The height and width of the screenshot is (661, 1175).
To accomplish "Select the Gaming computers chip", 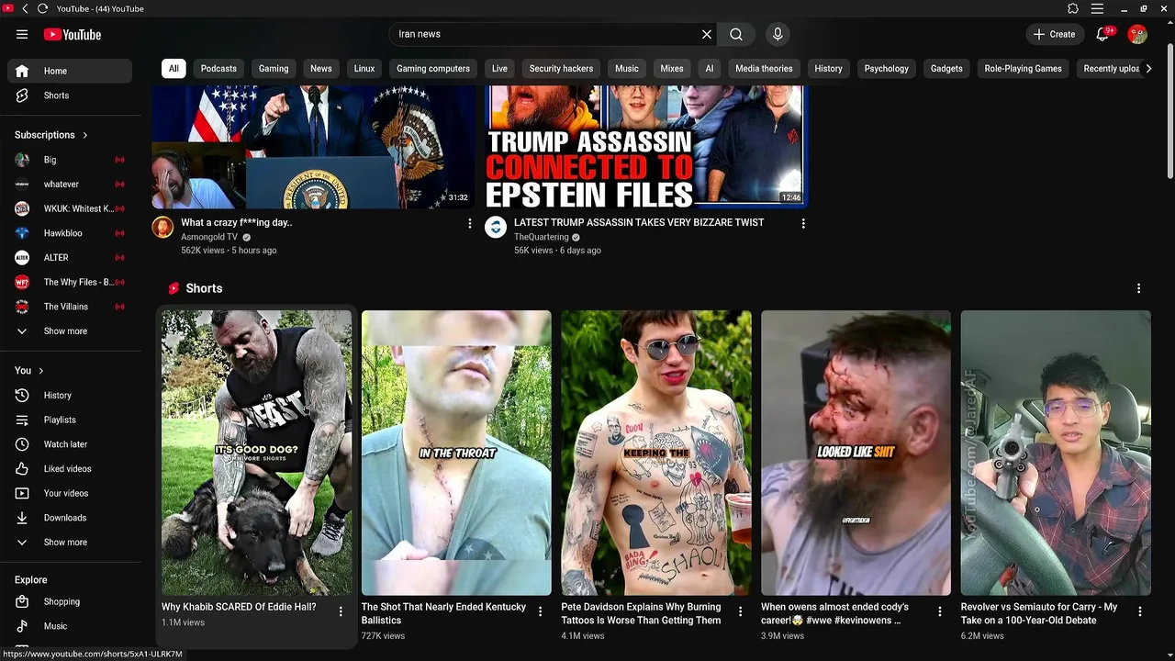I will 433,69.
